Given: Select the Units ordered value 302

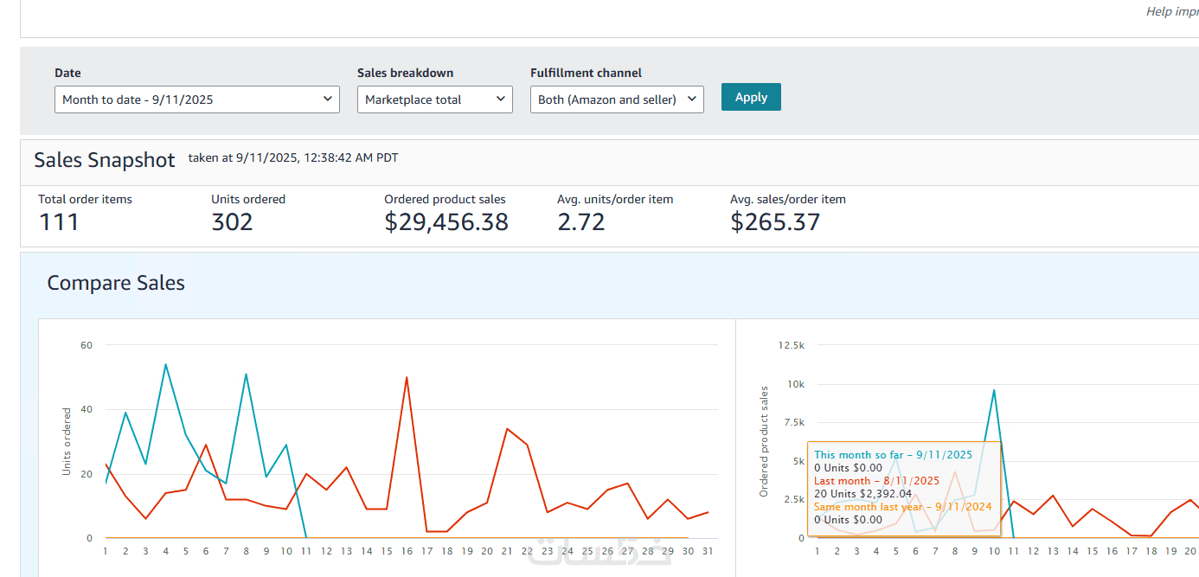Looking at the screenshot, I should click(232, 222).
